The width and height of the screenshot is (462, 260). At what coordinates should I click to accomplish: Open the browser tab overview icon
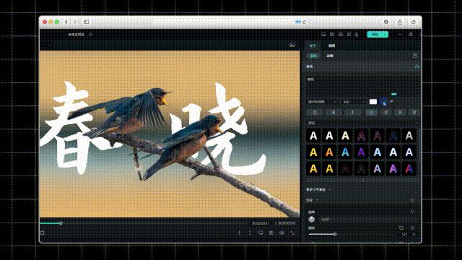414,22
